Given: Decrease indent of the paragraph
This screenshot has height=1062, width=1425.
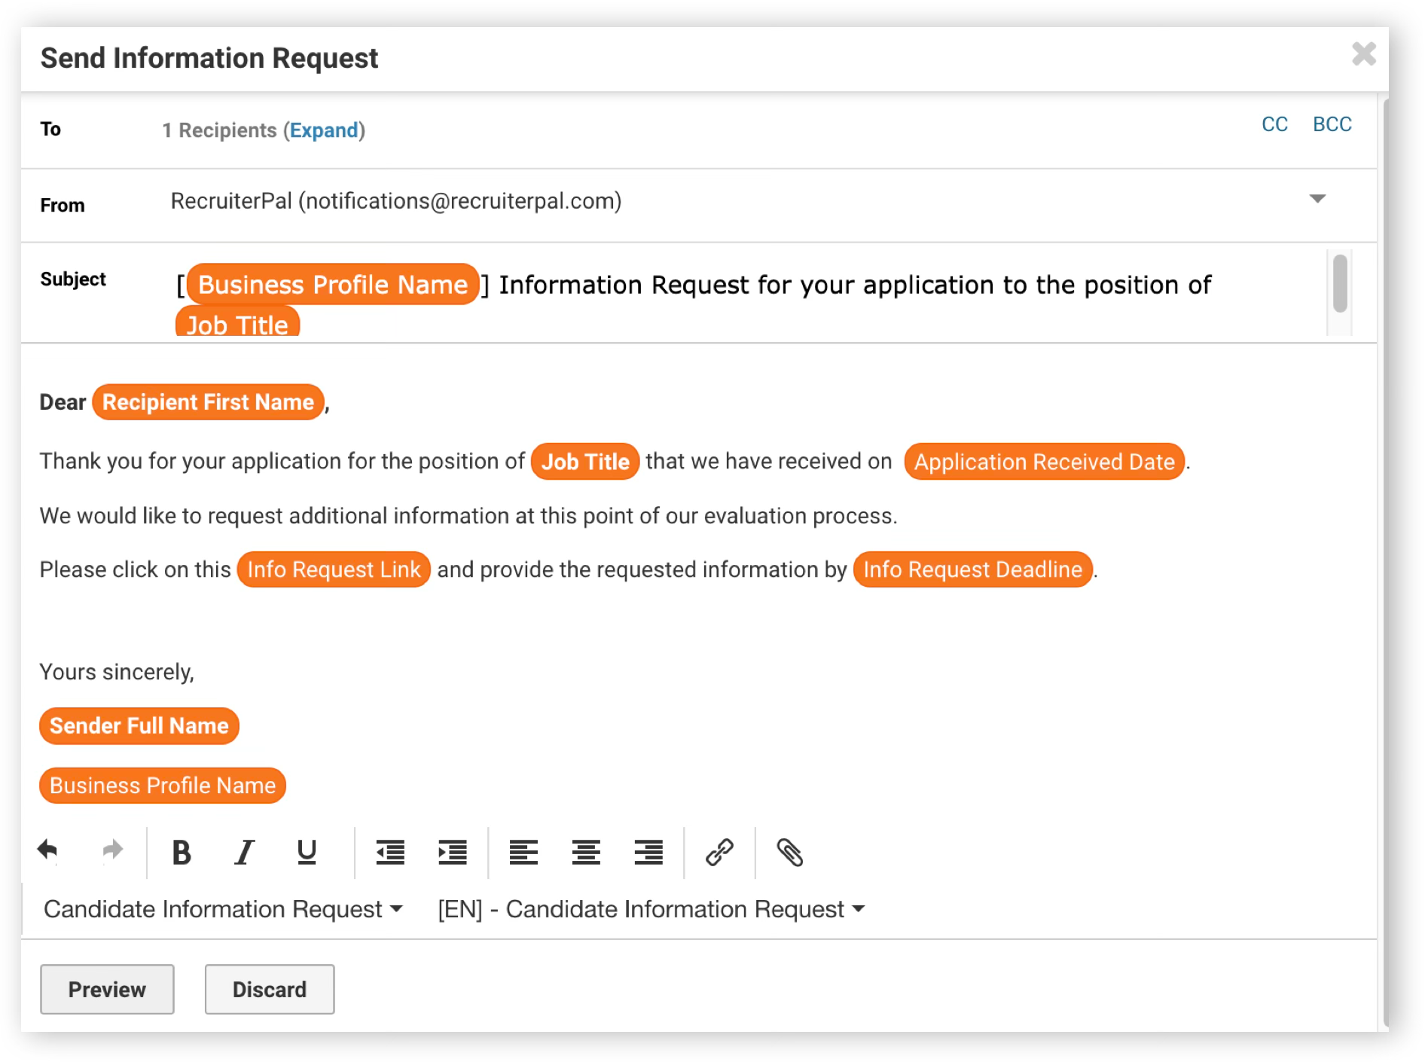Looking at the screenshot, I should pyautogui.click(x=390, y=853).
